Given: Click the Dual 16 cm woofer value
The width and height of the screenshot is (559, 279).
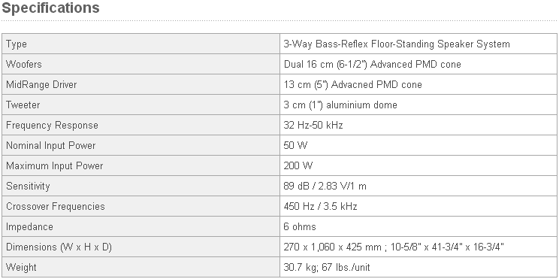Looking at the screenshot, I should (x=372, y=64).
